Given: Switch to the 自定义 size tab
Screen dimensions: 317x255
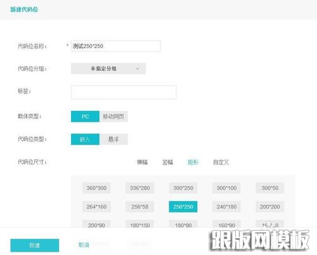Looking at the screenshot, I should [221, 162].
